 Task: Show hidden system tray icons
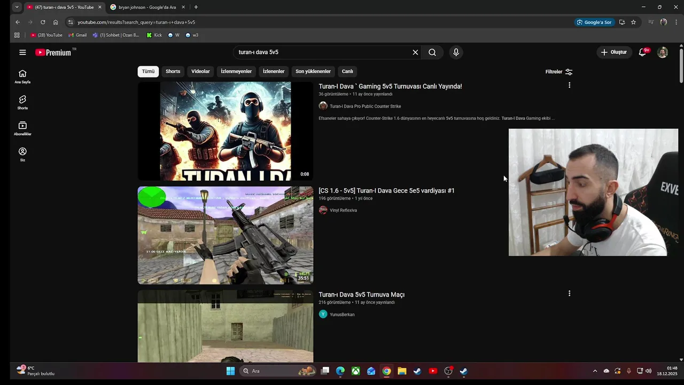click(x=595, y=371)
